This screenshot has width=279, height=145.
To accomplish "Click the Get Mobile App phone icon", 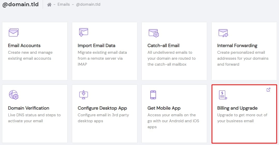I will point(153,95).
